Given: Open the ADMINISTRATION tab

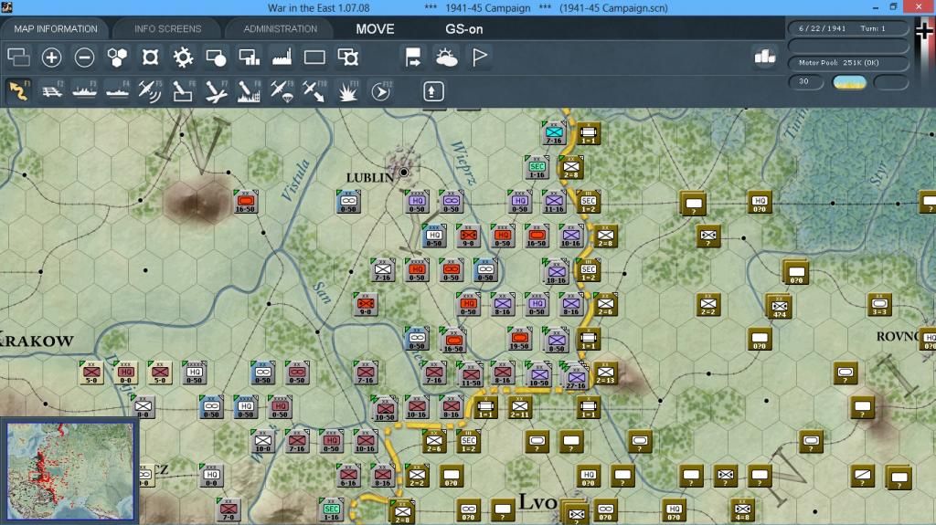Looking at the screenshot, I should pos(280,28).
